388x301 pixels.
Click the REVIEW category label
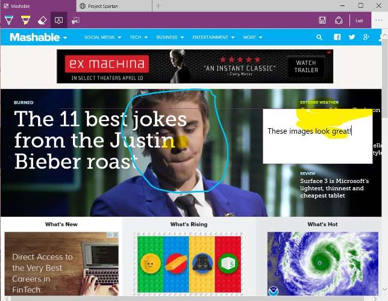pos(308,173)
